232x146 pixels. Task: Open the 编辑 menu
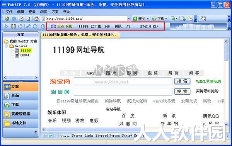tap(20, 12)
